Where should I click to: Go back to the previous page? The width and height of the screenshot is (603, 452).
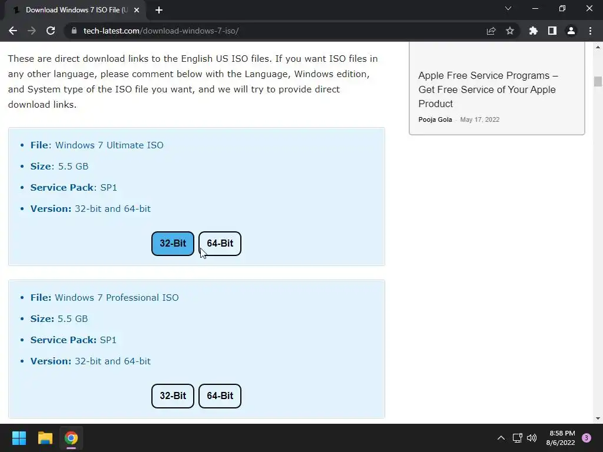(x=13, y=31)
